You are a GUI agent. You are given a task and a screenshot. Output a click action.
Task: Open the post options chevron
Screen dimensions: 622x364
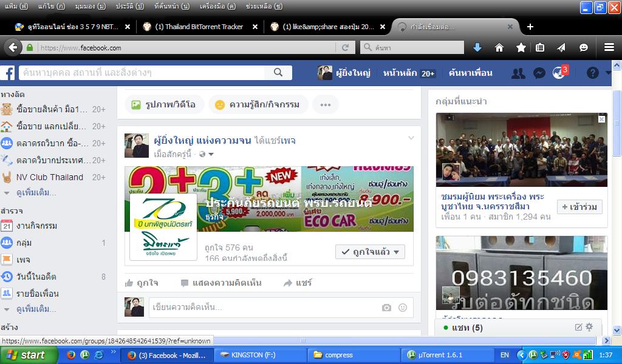coord(411,138)
